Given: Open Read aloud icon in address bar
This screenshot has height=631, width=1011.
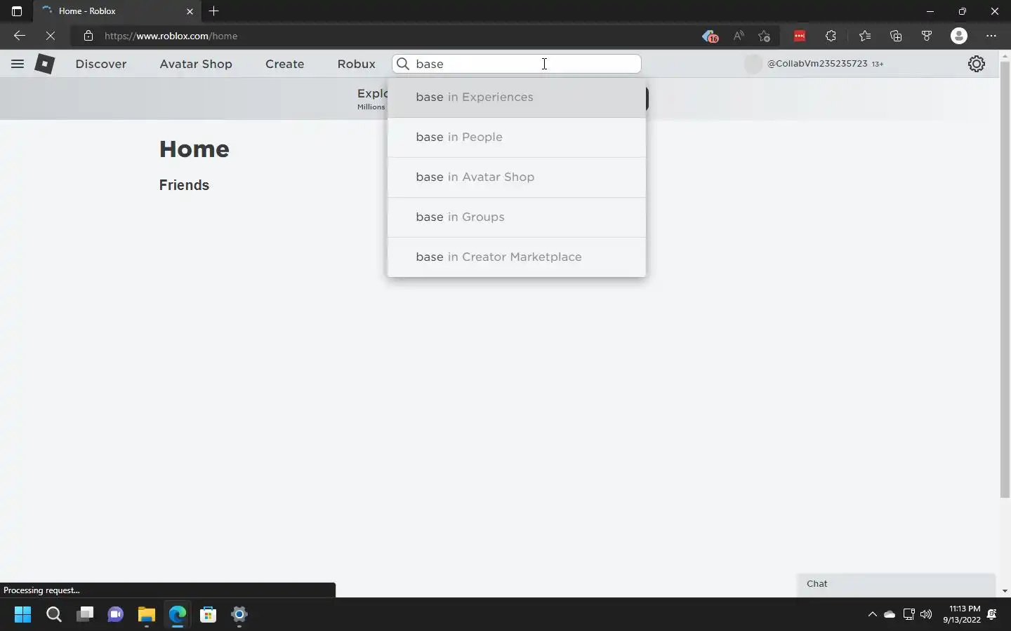Looking at the screenshot, I should point(739,36).
